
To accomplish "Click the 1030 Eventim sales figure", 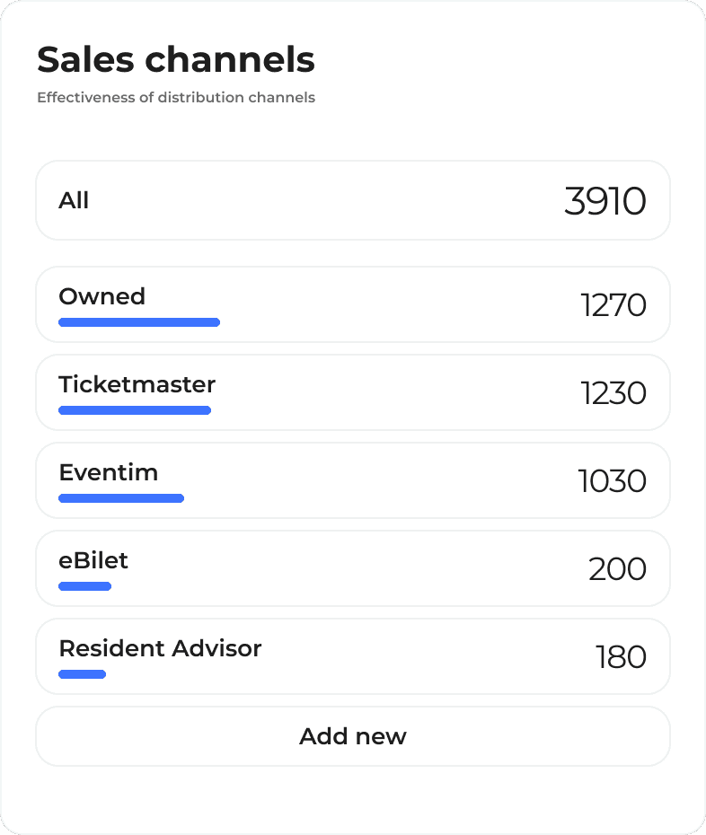I will [613, 481].
